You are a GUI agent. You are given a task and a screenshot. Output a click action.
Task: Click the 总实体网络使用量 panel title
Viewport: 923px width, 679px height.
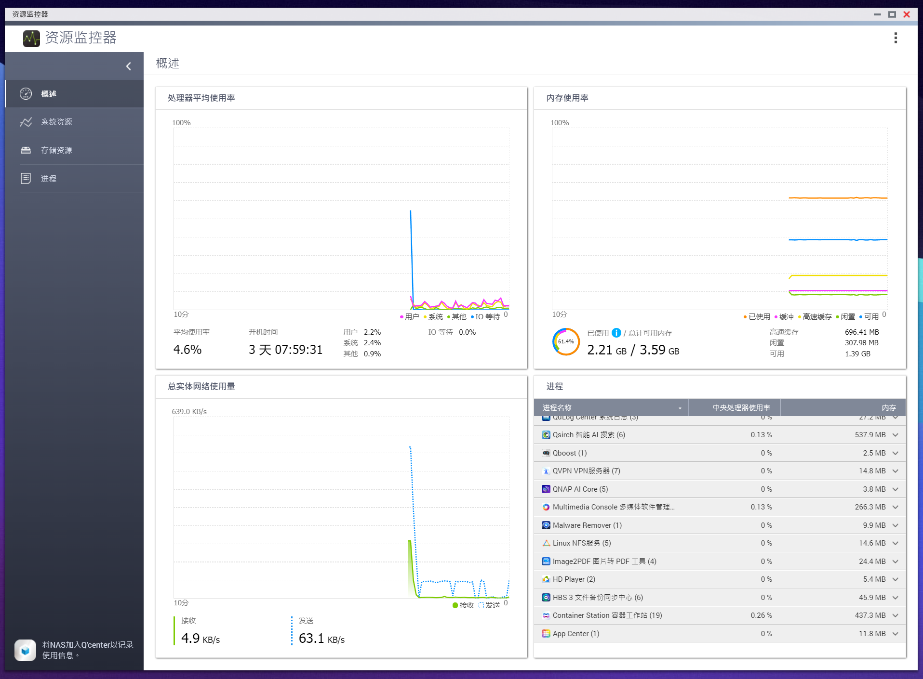click(x=201, y=387)
